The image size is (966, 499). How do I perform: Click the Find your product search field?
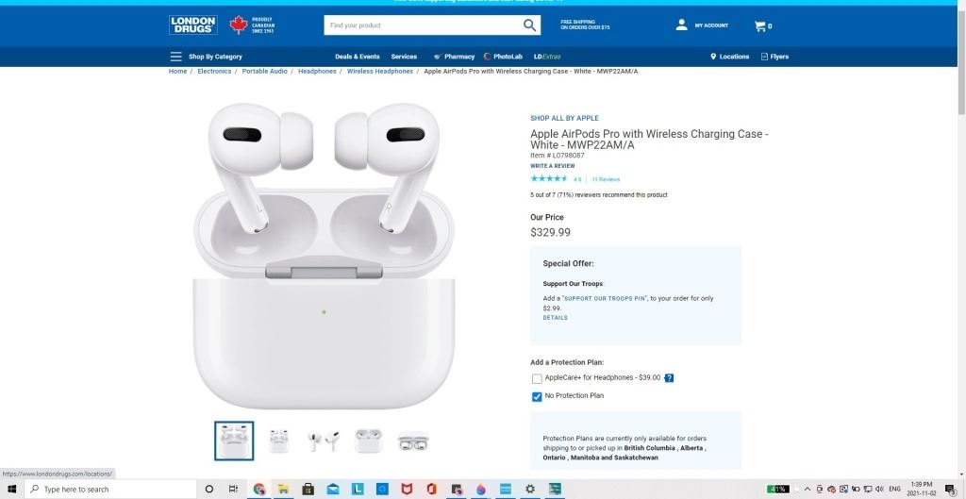point(424,25)
